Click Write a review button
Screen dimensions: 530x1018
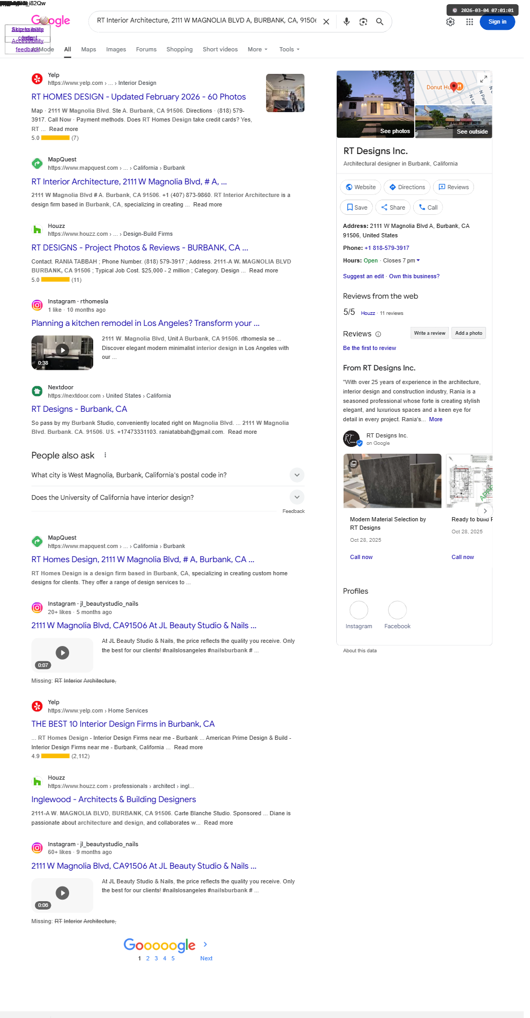429,333
